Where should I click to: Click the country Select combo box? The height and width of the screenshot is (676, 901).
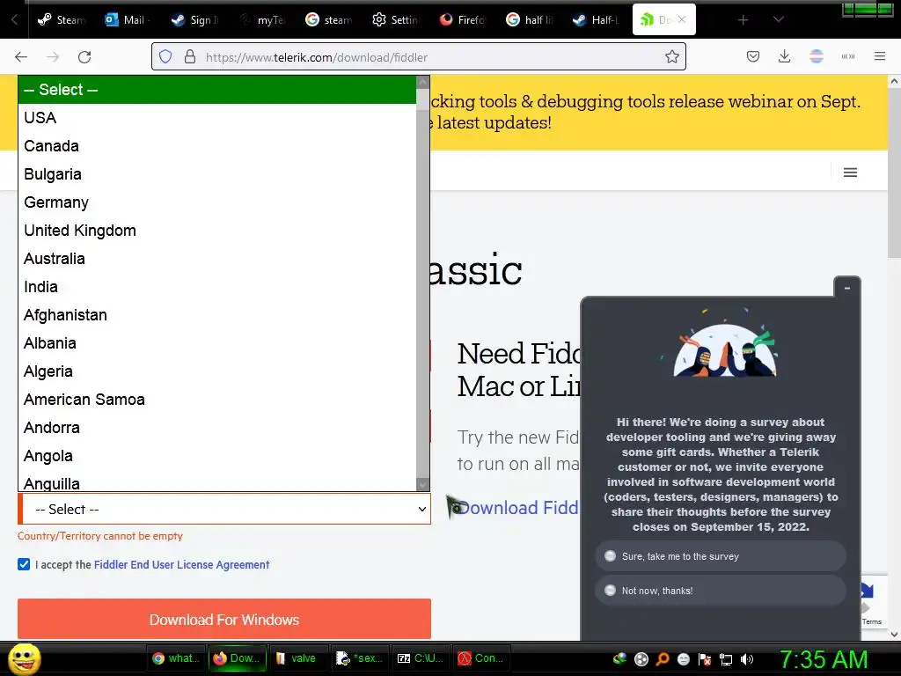click(x=224, y=510)
